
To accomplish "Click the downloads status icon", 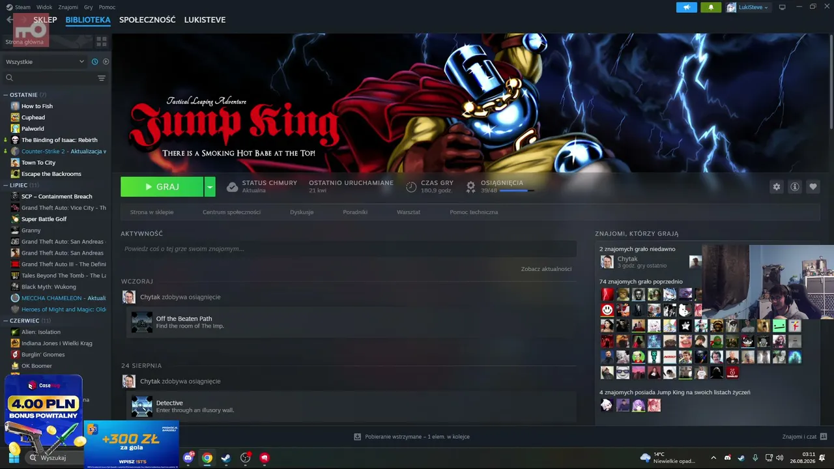I will (357, 436).
